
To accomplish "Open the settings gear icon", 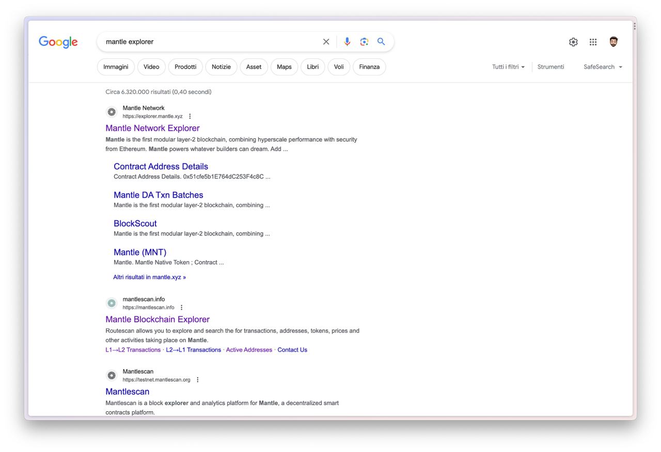I will 573,42.
